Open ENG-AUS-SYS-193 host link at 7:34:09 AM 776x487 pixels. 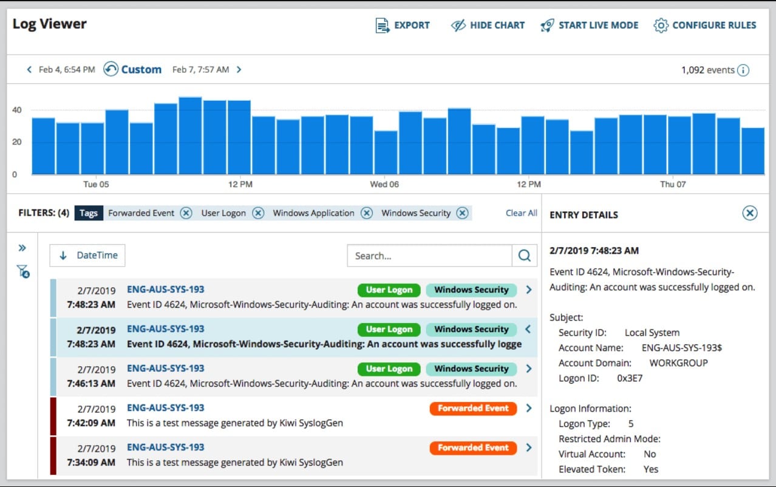pos(166,448)
